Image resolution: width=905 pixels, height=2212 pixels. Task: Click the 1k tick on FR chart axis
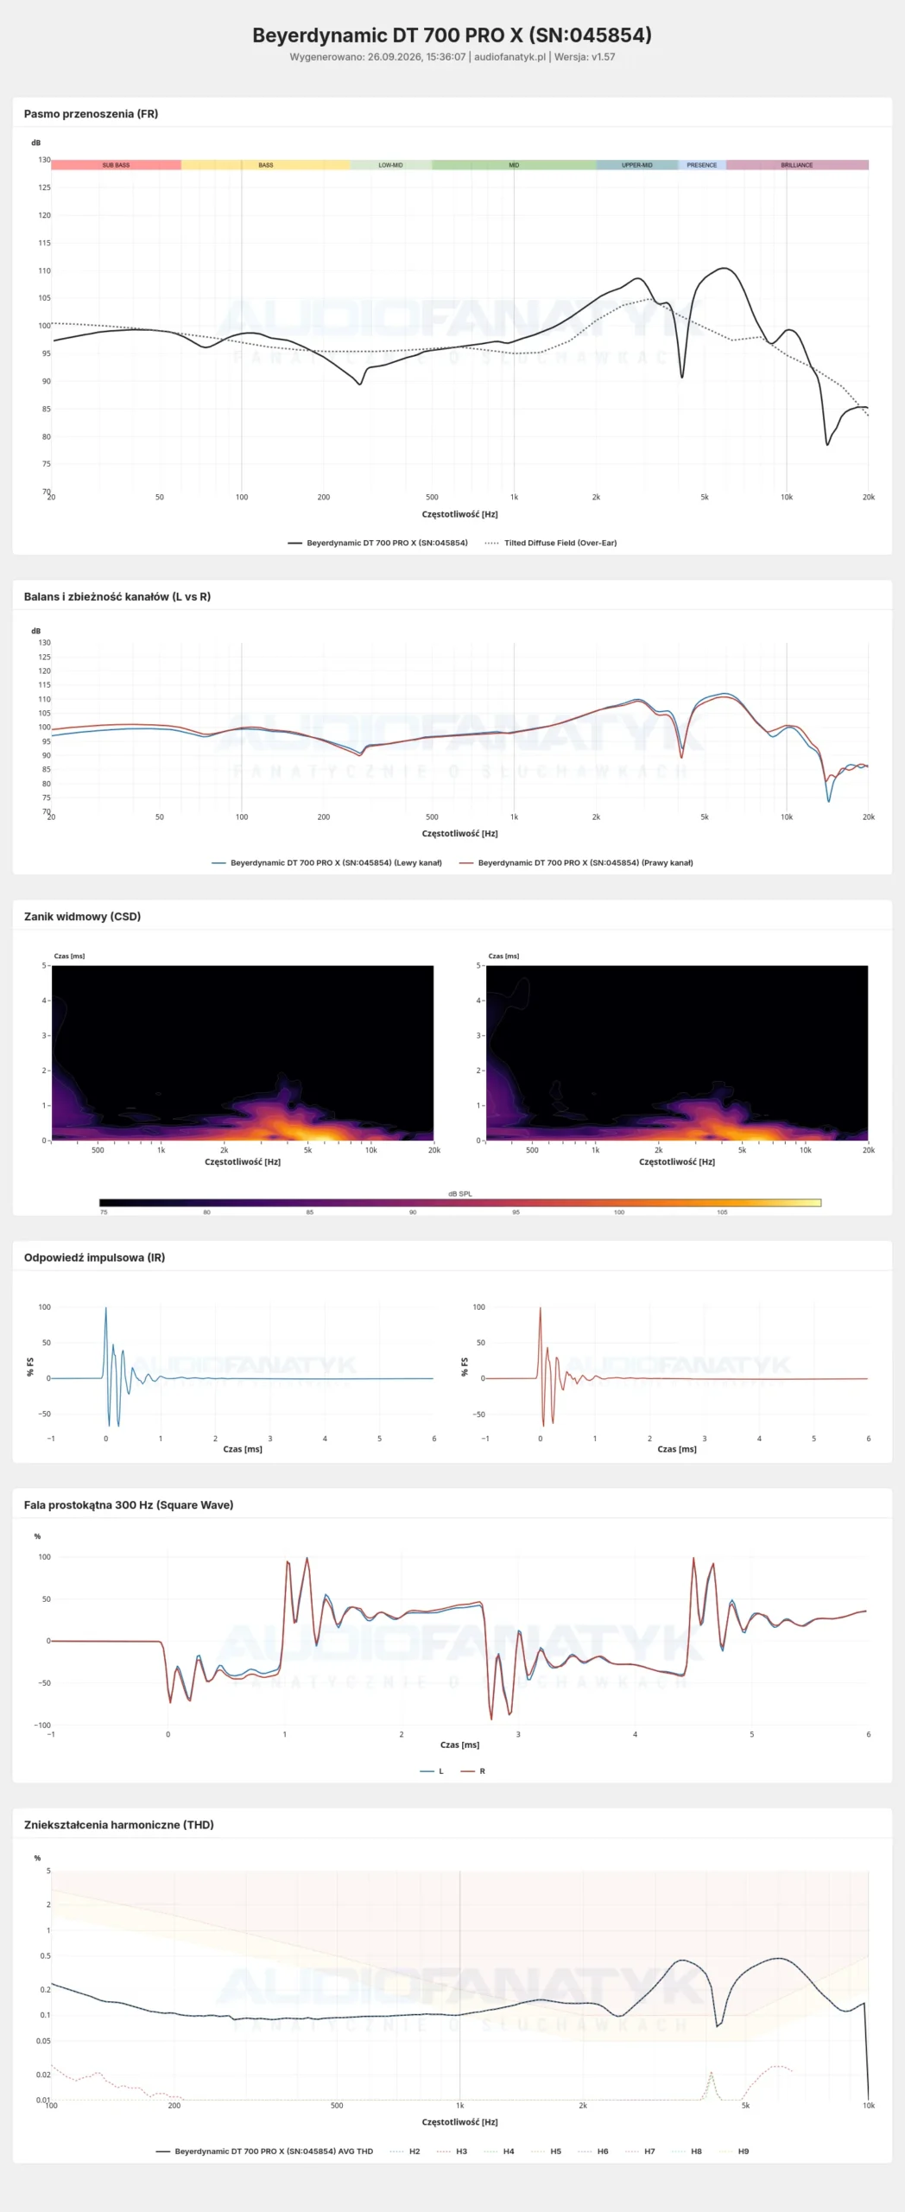pyautogui.click(x=514, y=497)
